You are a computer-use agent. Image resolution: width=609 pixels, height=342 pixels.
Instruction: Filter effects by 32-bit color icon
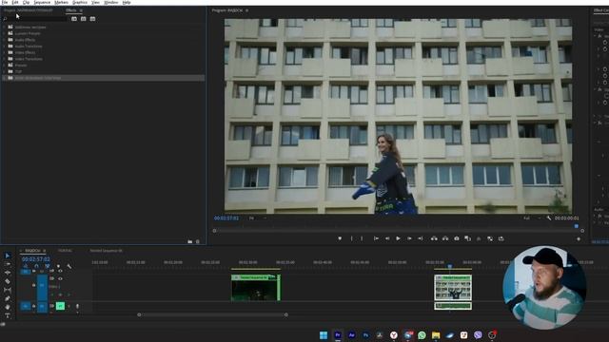click(83, 19)
